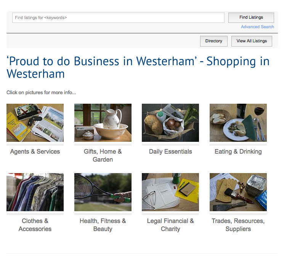Image resolution: width=284 pixels, height=260 pixels.
Task: Focus the Find listings keywords search field
Action: (118, 18)
